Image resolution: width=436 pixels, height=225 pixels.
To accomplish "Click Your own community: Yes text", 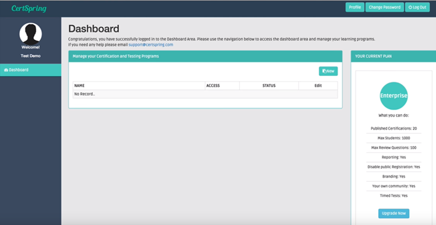I will 394,186.
